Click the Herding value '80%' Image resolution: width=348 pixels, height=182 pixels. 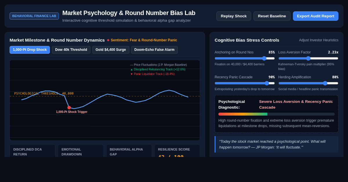click(x=335, y=77)
